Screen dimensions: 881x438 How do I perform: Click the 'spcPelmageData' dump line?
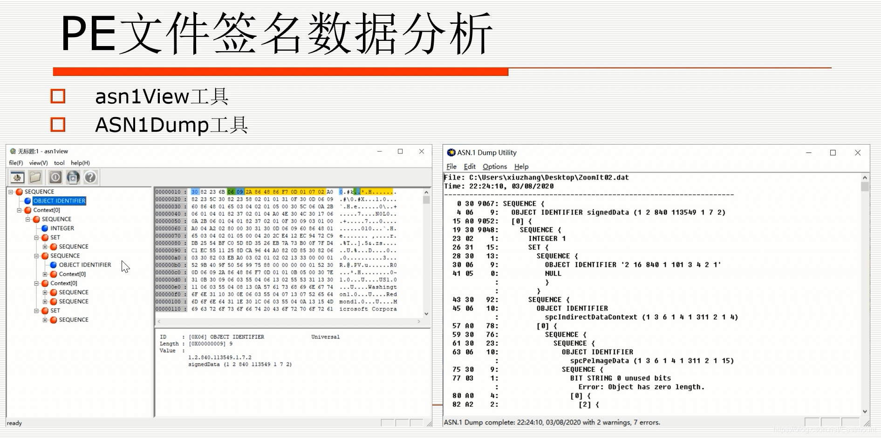[652, 361]
